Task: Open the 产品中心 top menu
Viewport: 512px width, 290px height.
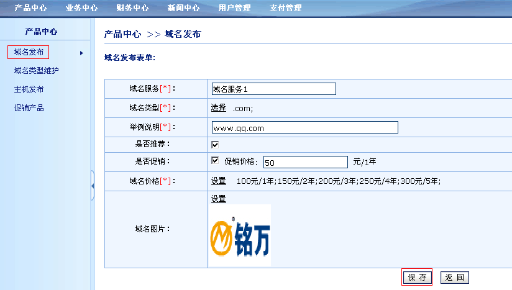Action: coord(30,8)
